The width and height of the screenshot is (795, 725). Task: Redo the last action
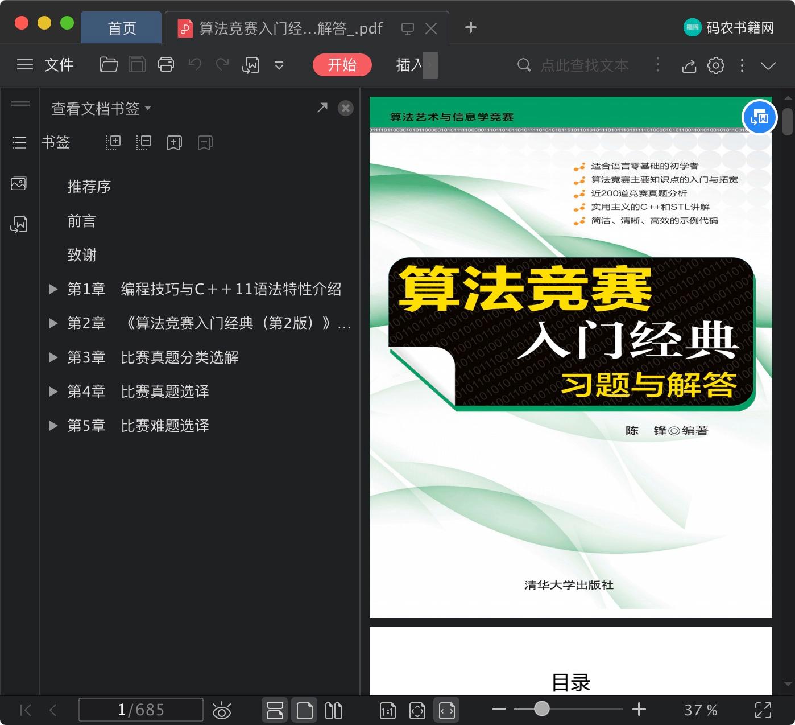coord(222,65)
